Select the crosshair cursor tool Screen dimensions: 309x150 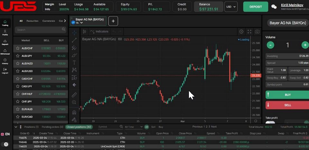(x=74, y=33)
